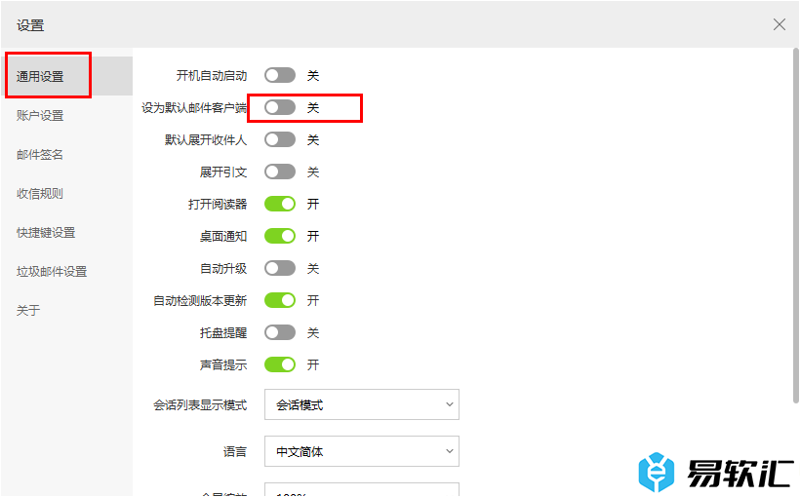The width and height of the screenshot is (800, 497).
Task: Open the 语言 dropdown showing 中文简体
Action: point(362,451)
